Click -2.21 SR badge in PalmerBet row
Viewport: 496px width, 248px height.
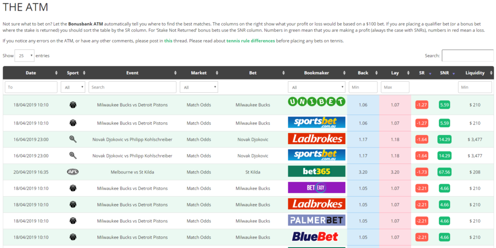coord(422,221)
